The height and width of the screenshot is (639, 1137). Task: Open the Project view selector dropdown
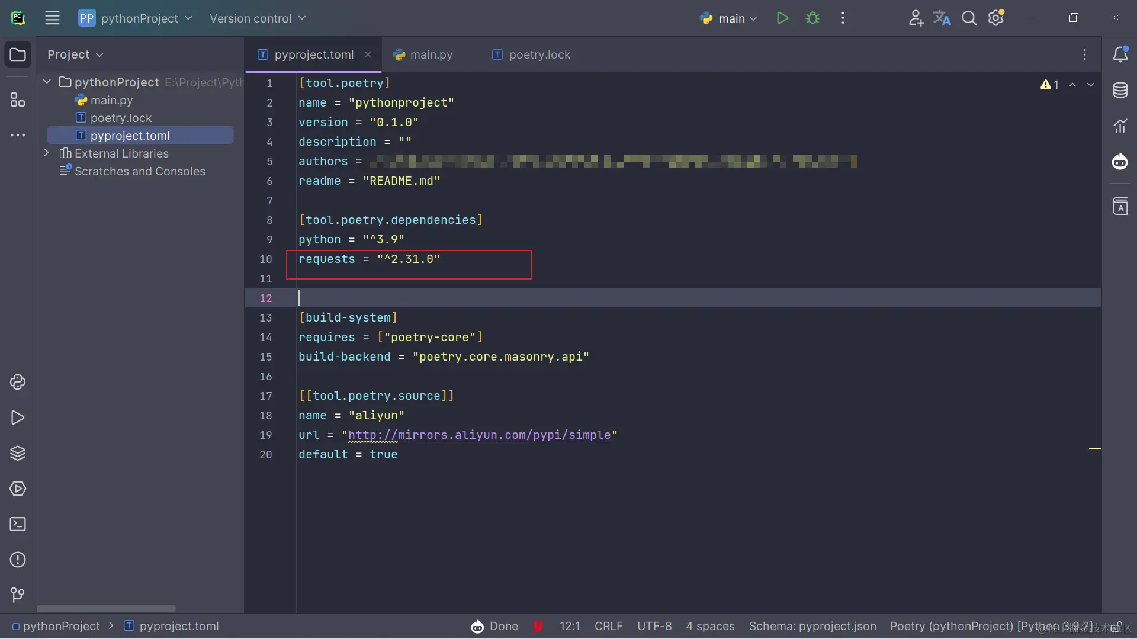75,54
